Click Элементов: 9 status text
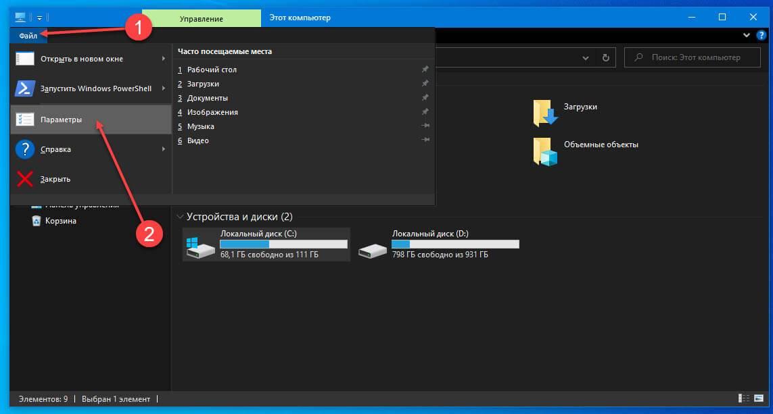 coord(43,398)
